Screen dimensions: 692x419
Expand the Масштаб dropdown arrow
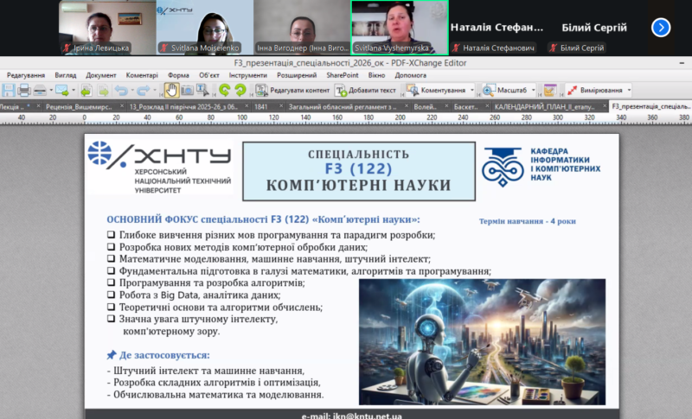pyautogui.click(x=533, y=90)
